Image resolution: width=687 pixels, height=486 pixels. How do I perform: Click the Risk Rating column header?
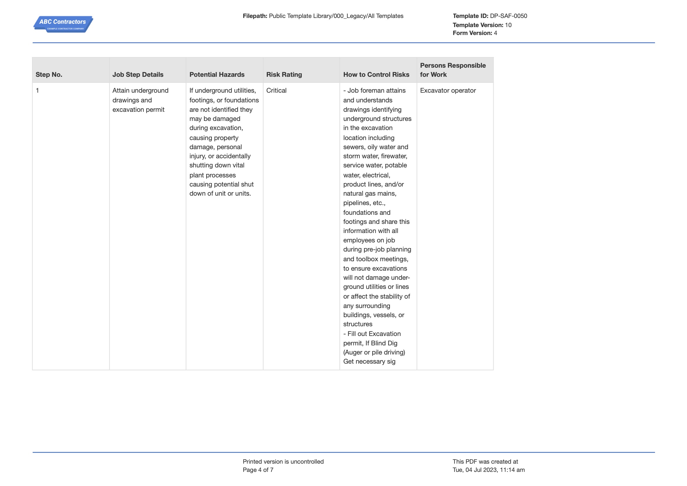point(284,75)
